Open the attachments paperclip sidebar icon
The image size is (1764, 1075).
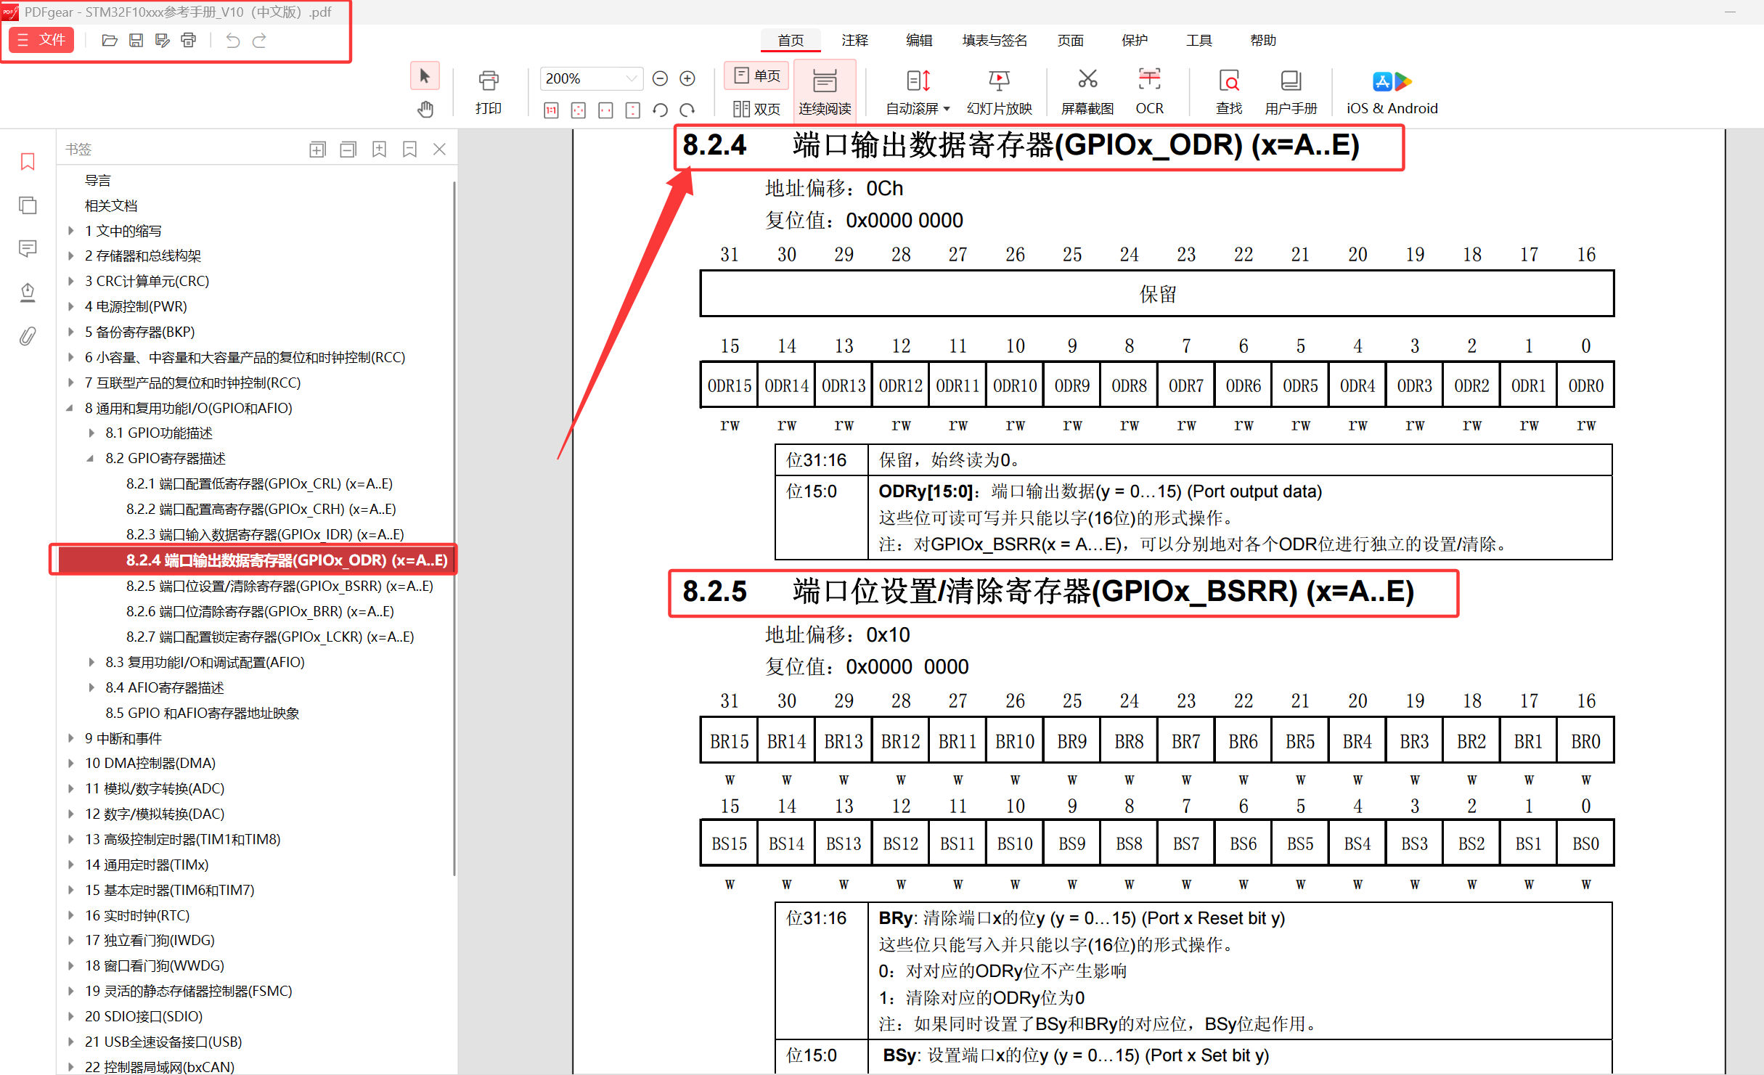[28, 336]
